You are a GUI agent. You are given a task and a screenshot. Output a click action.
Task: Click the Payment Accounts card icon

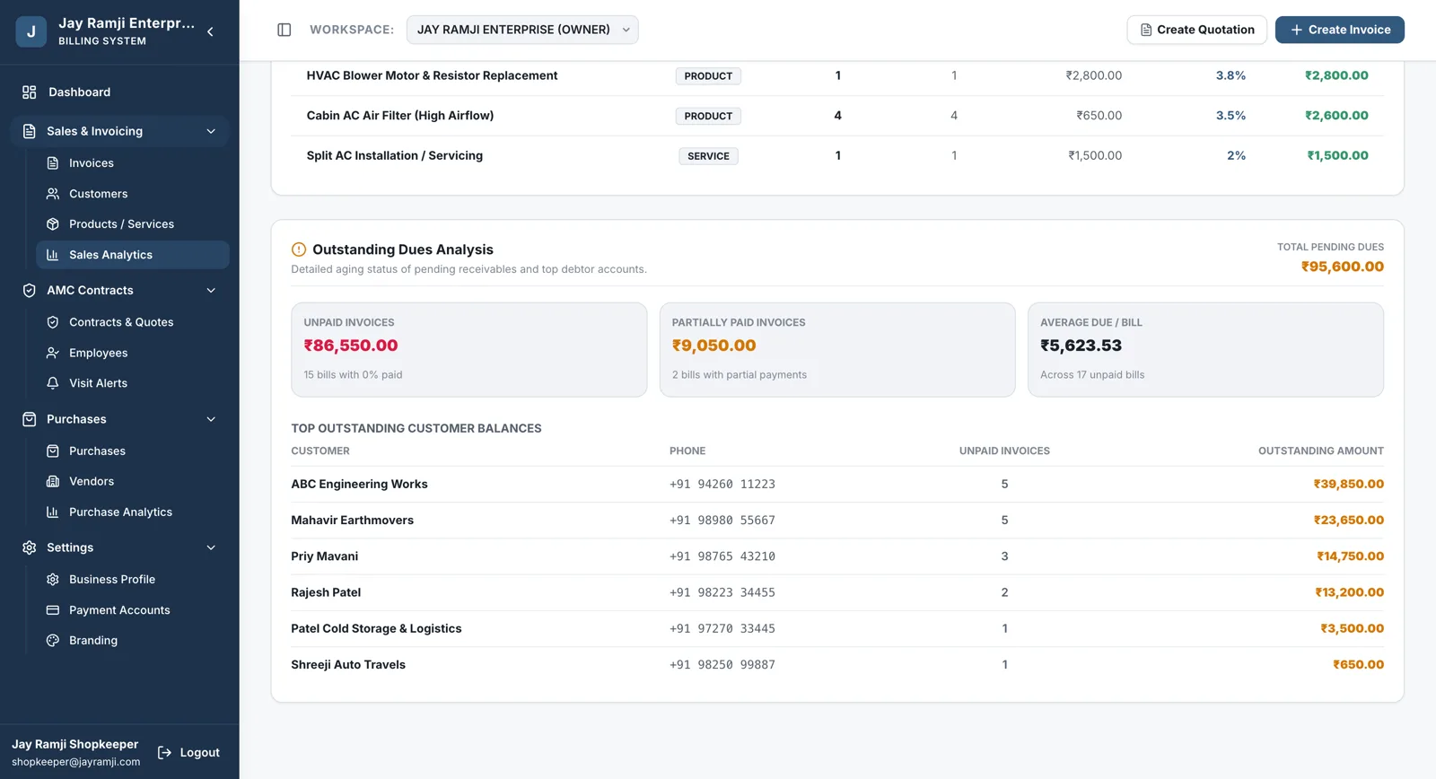(53, 610)
